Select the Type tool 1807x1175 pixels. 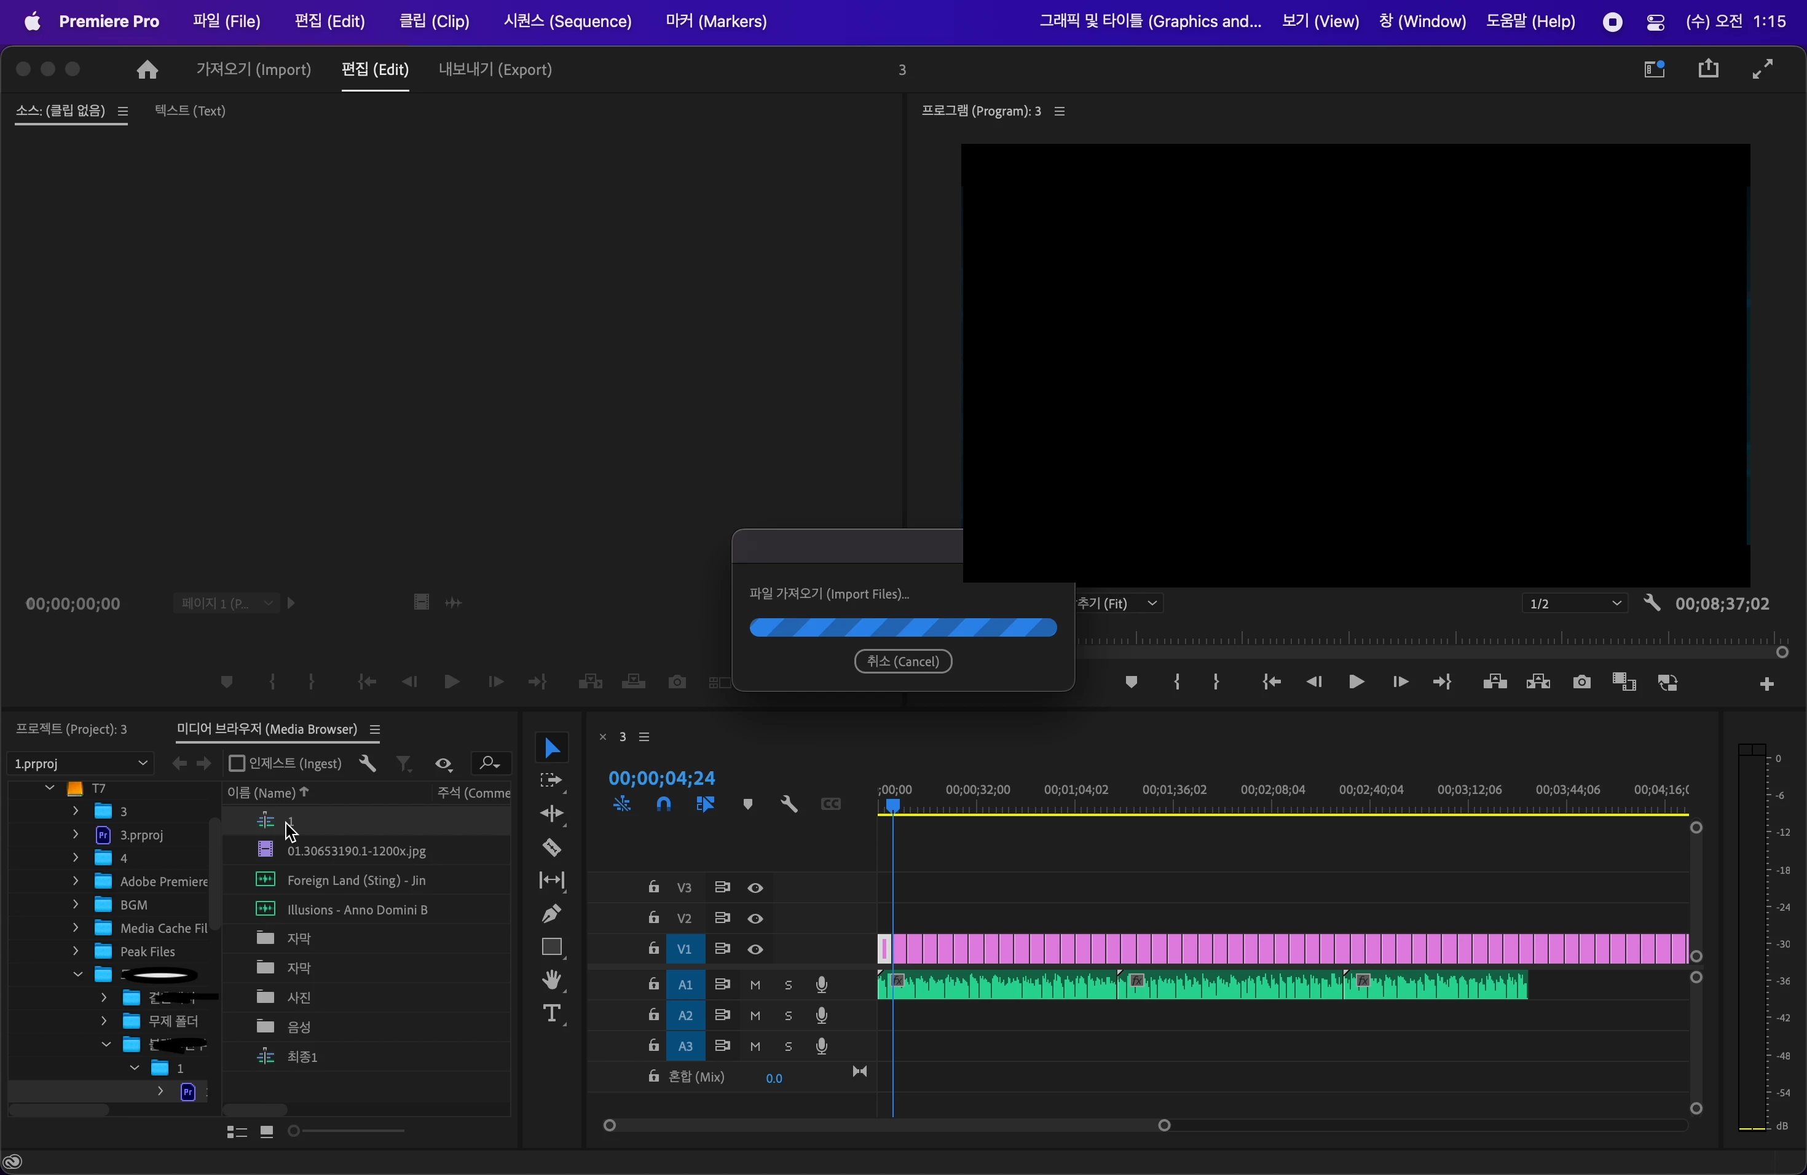point(552,1013)
